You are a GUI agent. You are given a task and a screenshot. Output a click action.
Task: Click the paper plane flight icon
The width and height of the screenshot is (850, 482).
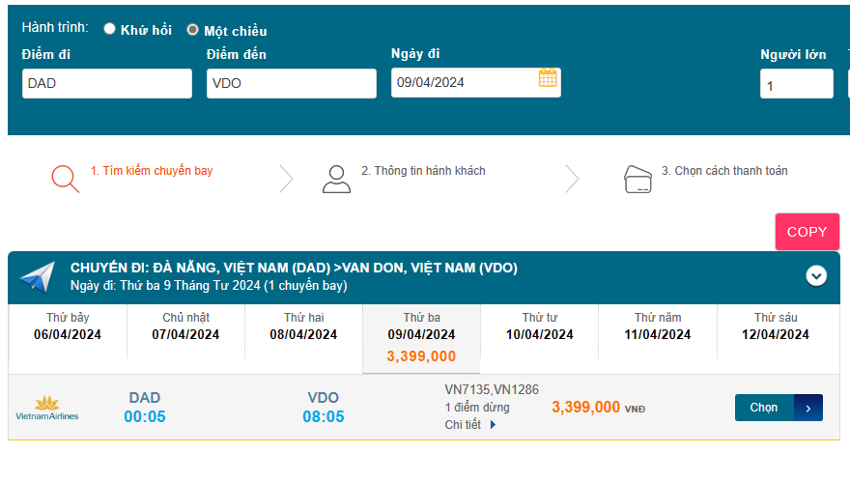coord(38,277)
